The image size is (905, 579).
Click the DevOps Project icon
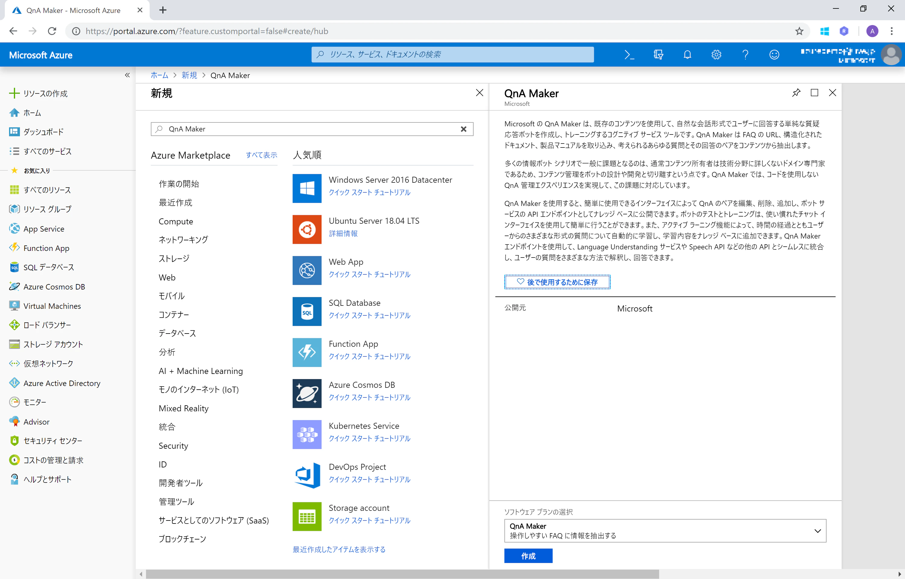click(x=307, y=475)
